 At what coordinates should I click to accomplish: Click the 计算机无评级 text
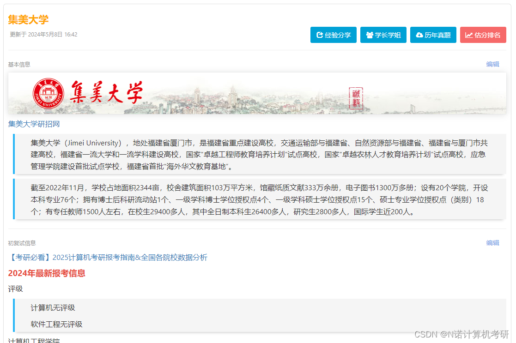[x=53, y=308]
